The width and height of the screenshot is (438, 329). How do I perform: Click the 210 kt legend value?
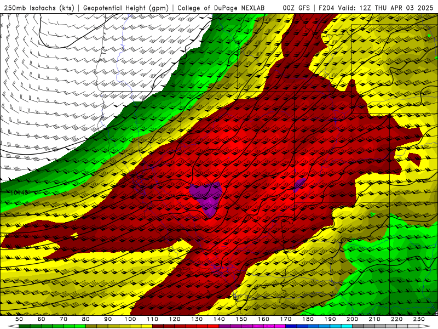(374, 319)
